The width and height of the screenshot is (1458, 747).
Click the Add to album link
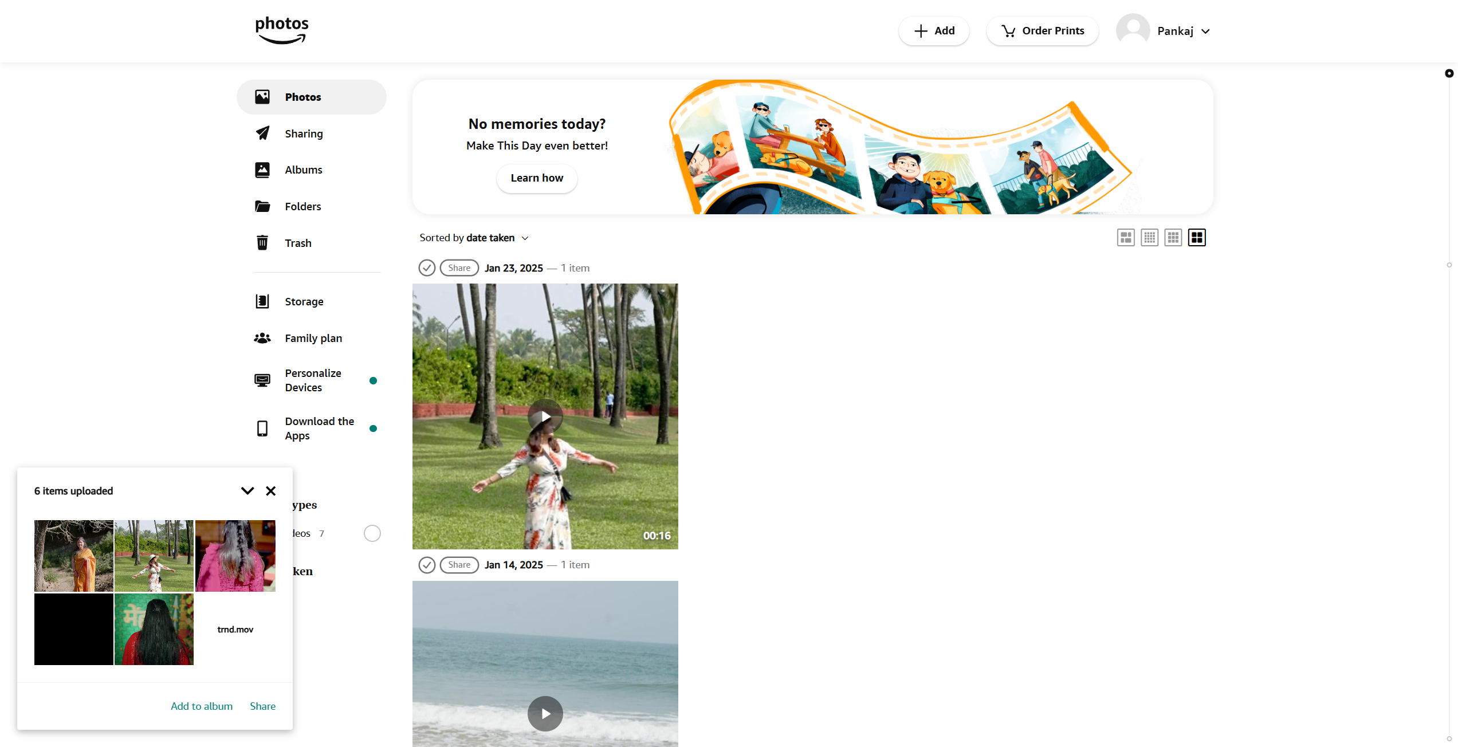[201, 706]
